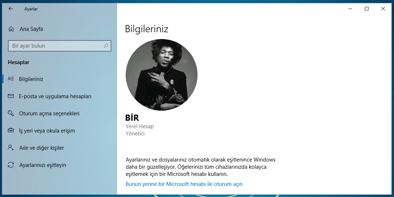Viewport: 394px width, 197px height.
Task: Select 'İş yeri veya okula erişim'
Action: 47,131
